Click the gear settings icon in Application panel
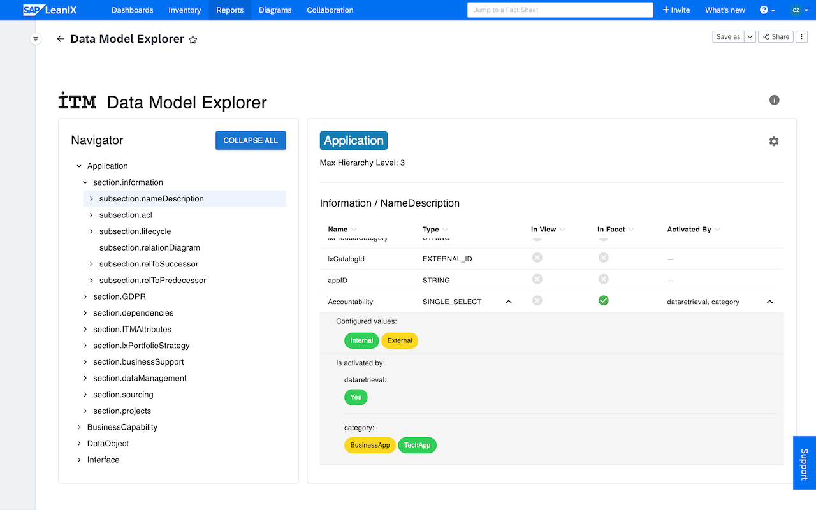The width and height of the screenshot is (816, 510). 773,142
